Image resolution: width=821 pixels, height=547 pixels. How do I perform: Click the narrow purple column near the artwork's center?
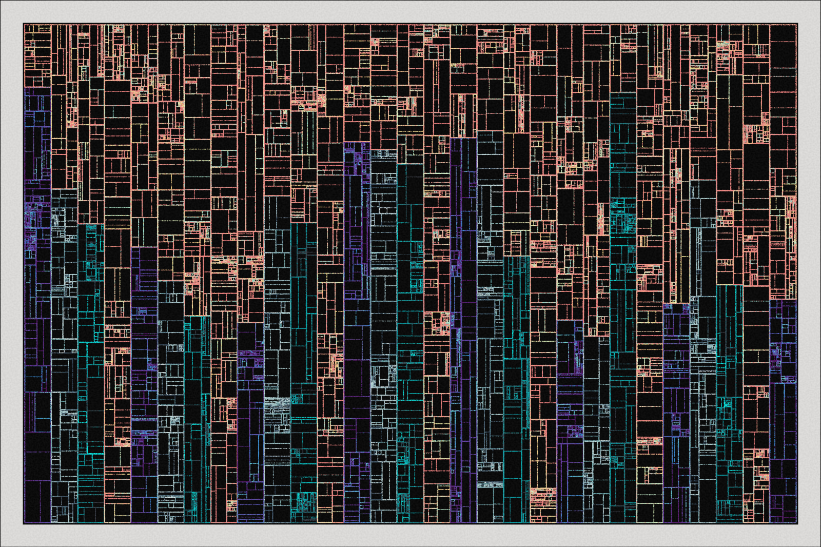(463, 328)
